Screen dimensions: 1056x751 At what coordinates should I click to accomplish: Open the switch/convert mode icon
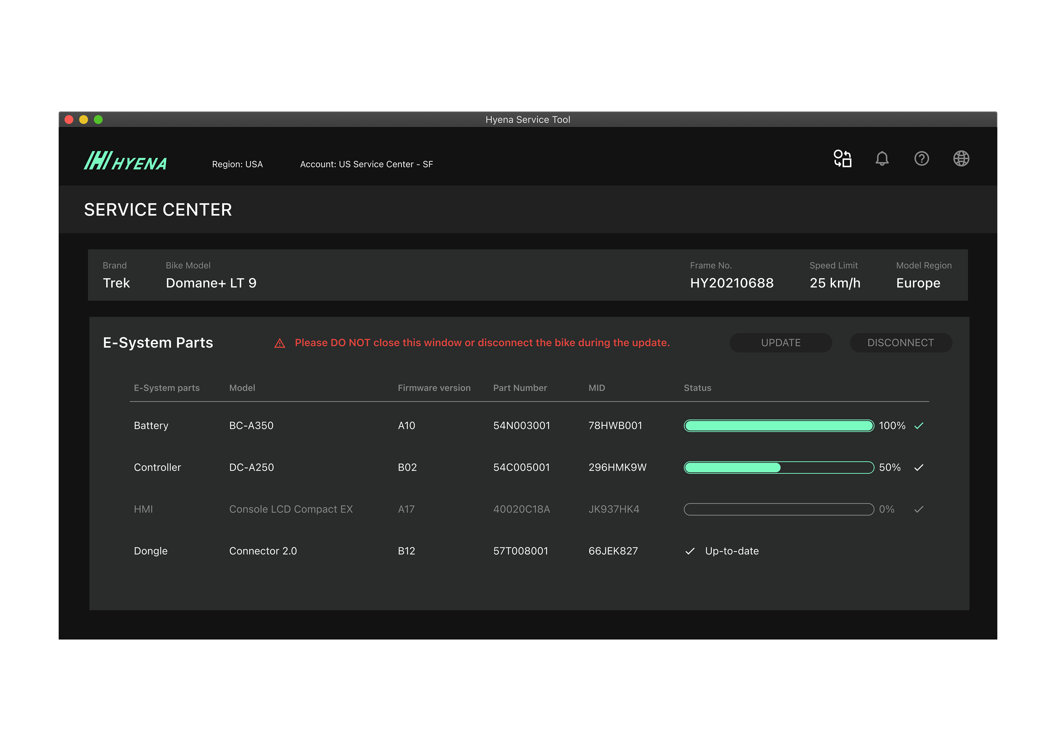click(842, 159)
